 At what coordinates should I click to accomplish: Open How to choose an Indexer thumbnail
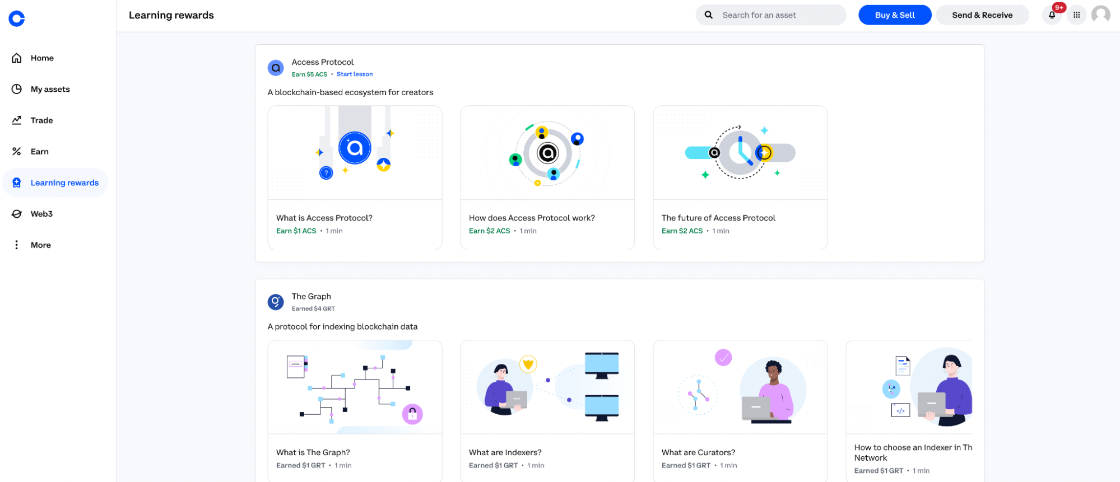(909, 387)
